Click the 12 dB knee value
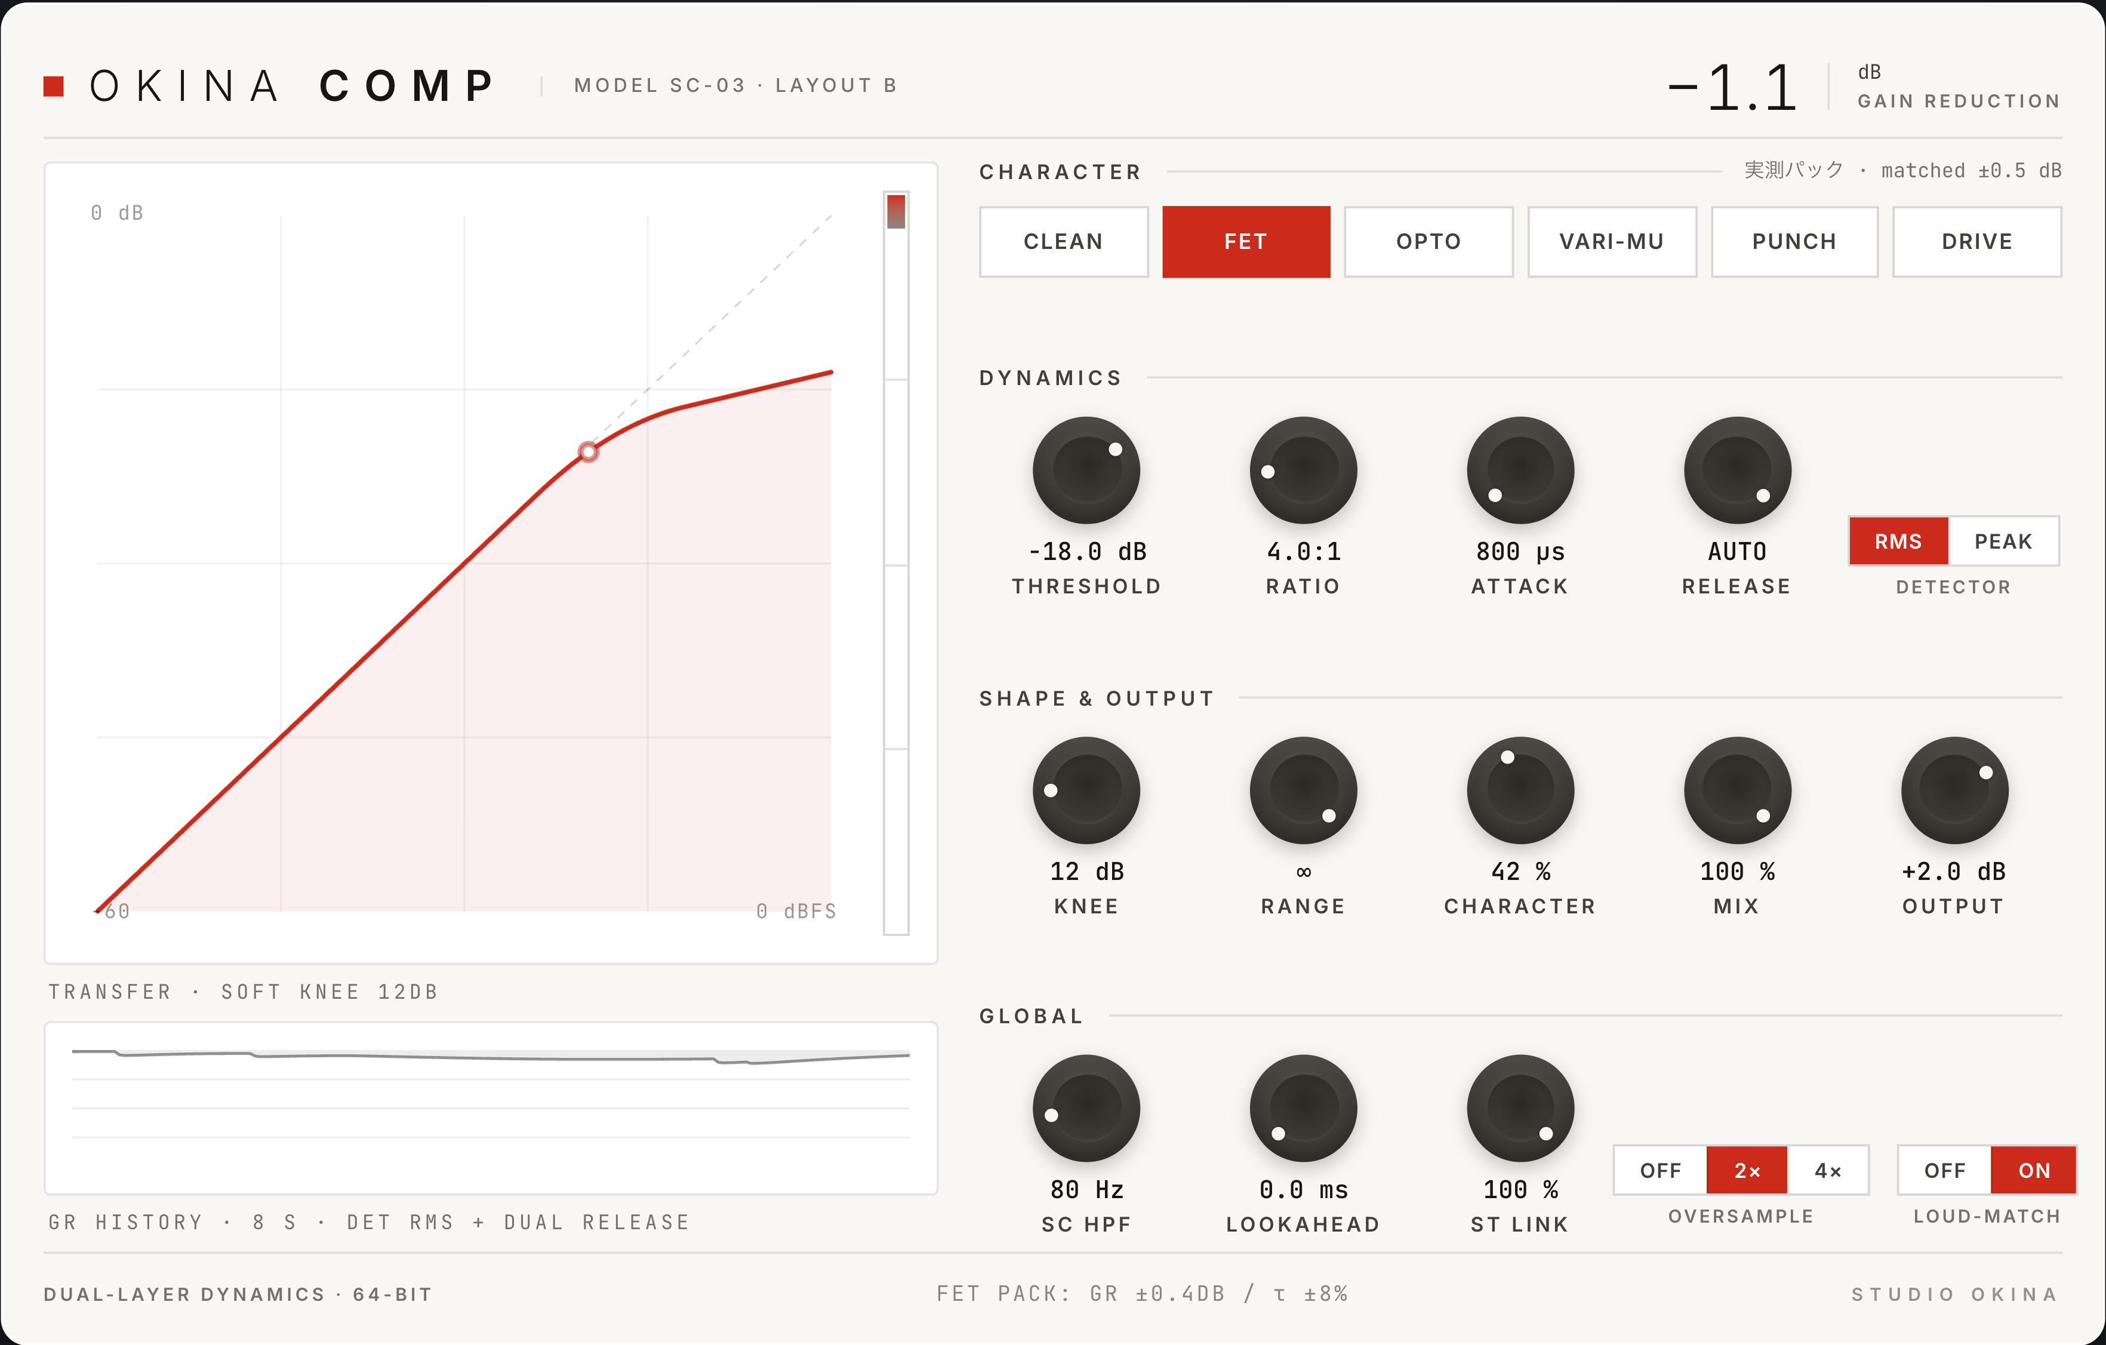 pyautogui.click(x=1086, y=872)
